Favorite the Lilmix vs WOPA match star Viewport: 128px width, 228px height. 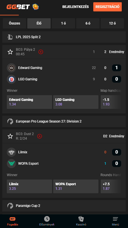[x=10, y=136]
